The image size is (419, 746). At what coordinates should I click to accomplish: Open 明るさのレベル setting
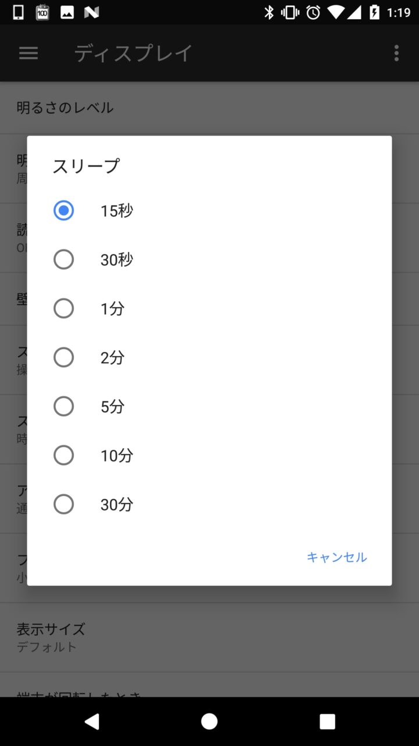pos(65,108)
